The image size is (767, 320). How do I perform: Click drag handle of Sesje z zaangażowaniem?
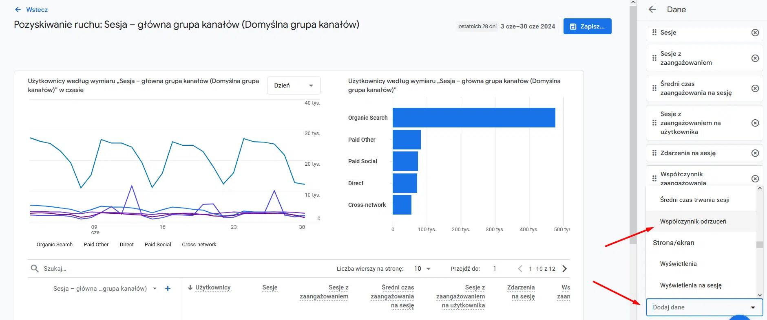point(654,58)
